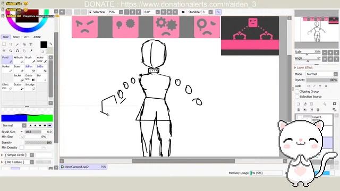Choose the Zoom magnifier tool
The height and width of the screenshot is (191, 340).
tap(11, 51)
